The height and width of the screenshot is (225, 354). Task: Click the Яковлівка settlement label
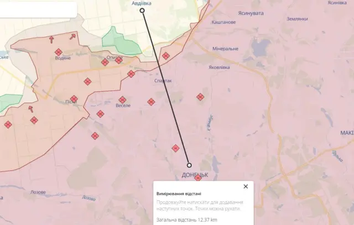219,67
